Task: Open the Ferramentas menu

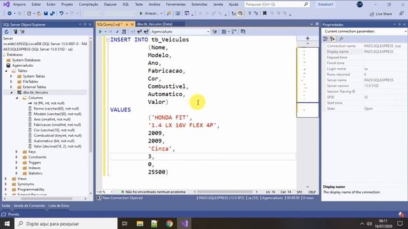Action: (176, 4)
